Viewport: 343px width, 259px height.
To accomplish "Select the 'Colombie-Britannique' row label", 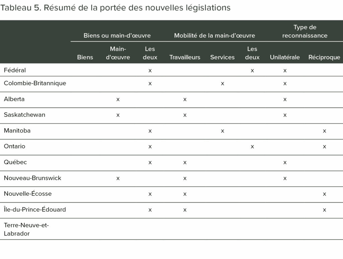I will [x=35, y=83].
